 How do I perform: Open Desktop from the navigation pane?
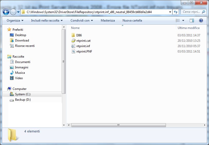click(21, 35)
